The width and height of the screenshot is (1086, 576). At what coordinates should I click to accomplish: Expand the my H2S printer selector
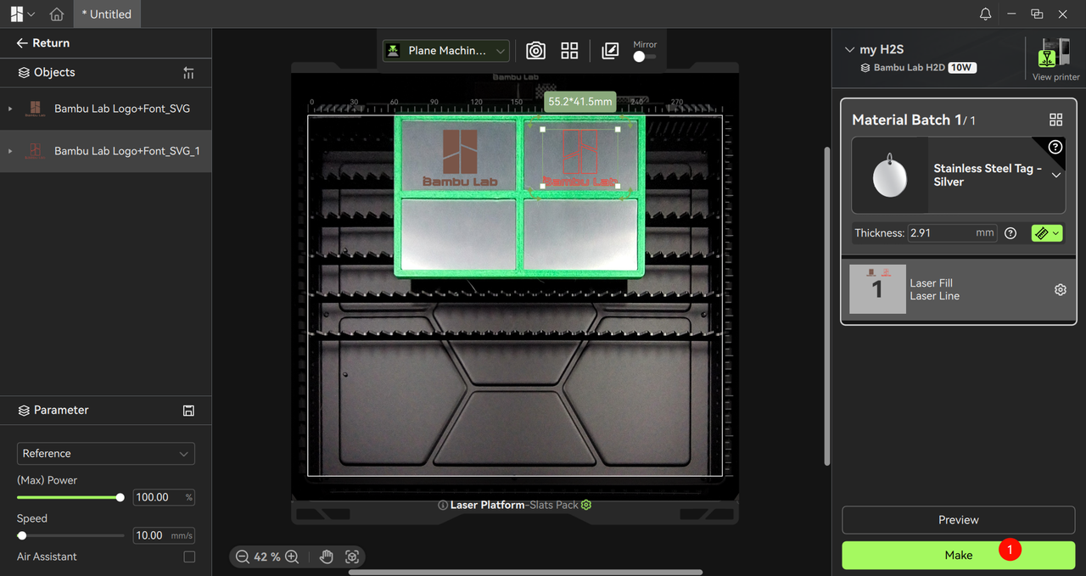[850, 50]
